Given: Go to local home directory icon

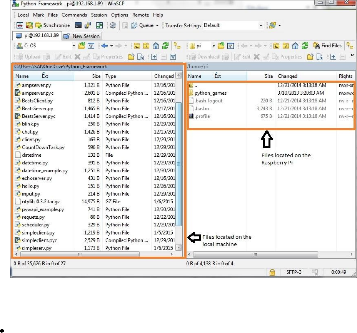Looking at the screenshot, I should click(156, 46).
